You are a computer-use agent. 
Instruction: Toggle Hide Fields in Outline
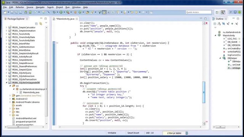click(224, 24)
